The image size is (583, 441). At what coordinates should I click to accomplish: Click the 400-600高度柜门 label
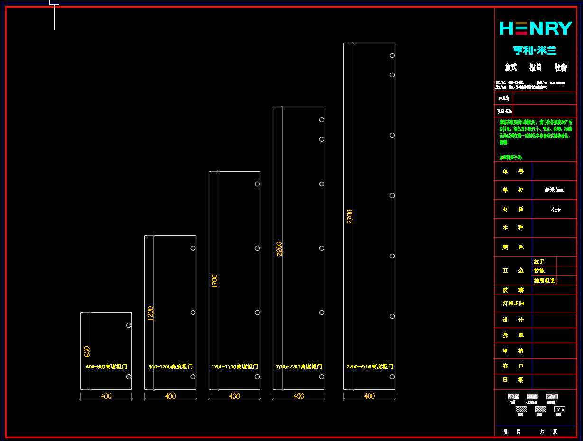tap(106, 367)
